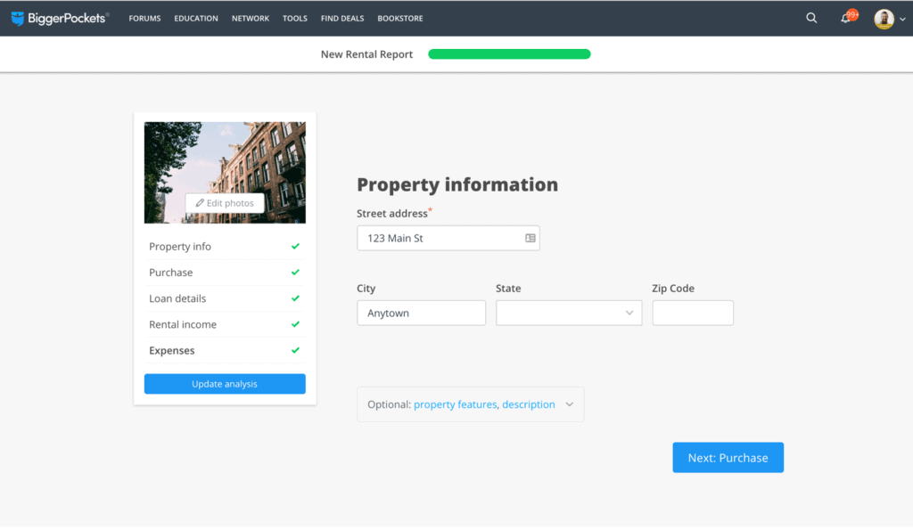Click the BiggerPockets logo
This screenshot has width=913, height=530.
(x=60, y=18)
